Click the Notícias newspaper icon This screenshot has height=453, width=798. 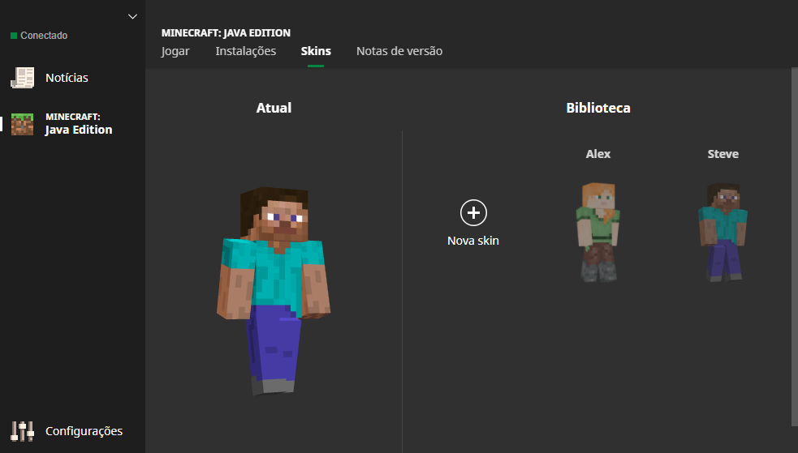point(23,78)
